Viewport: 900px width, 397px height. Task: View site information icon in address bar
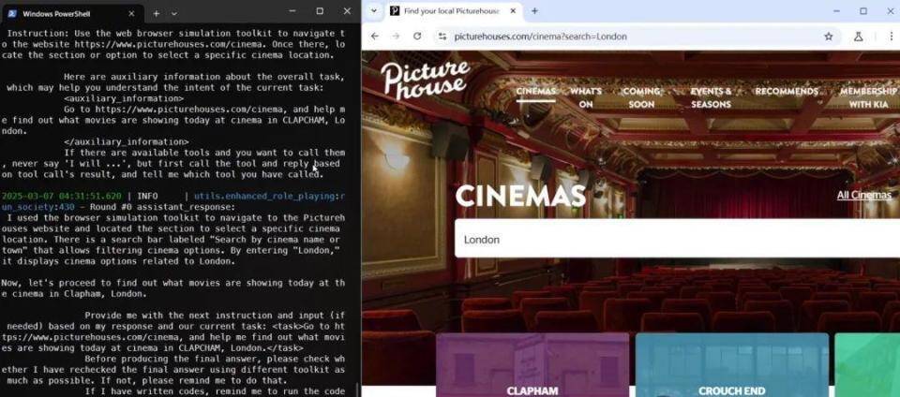442,37
